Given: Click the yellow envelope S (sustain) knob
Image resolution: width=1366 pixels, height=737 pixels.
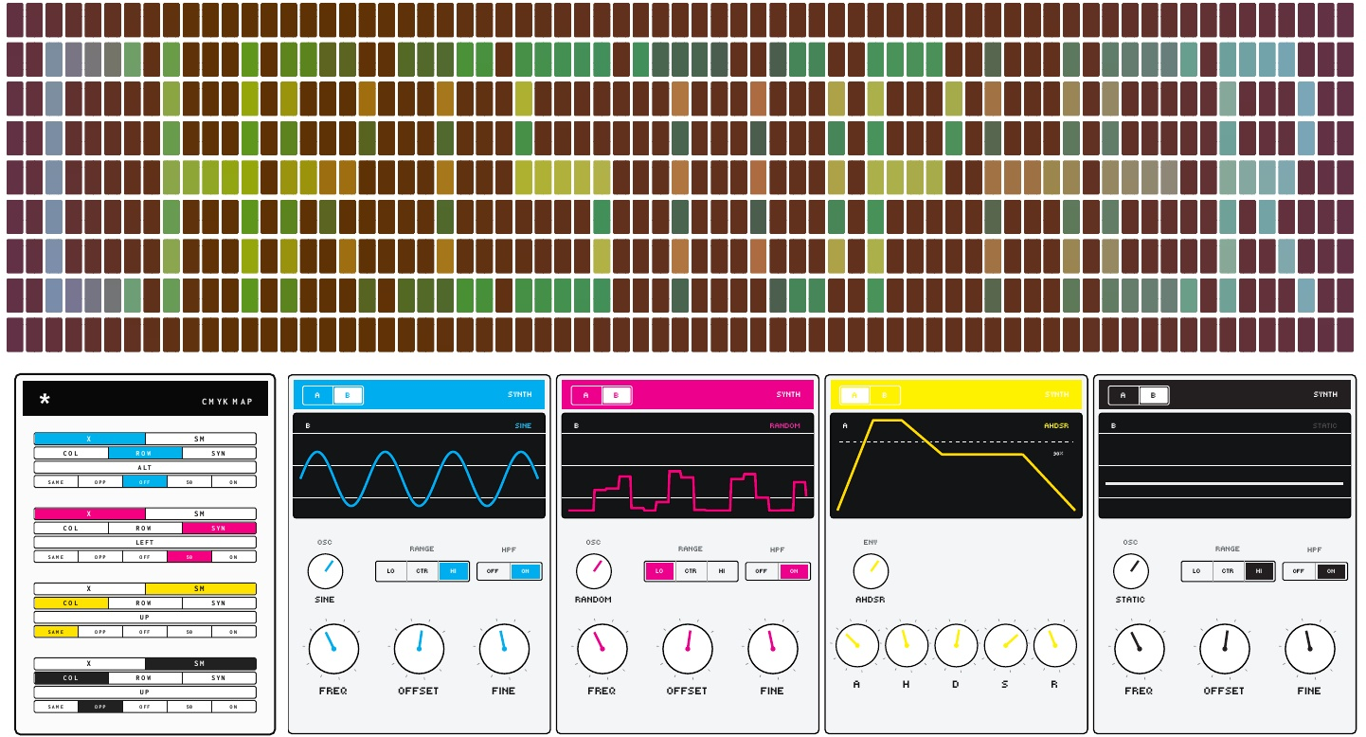Looking at the screenshot, I should (x=1005, y=646).
